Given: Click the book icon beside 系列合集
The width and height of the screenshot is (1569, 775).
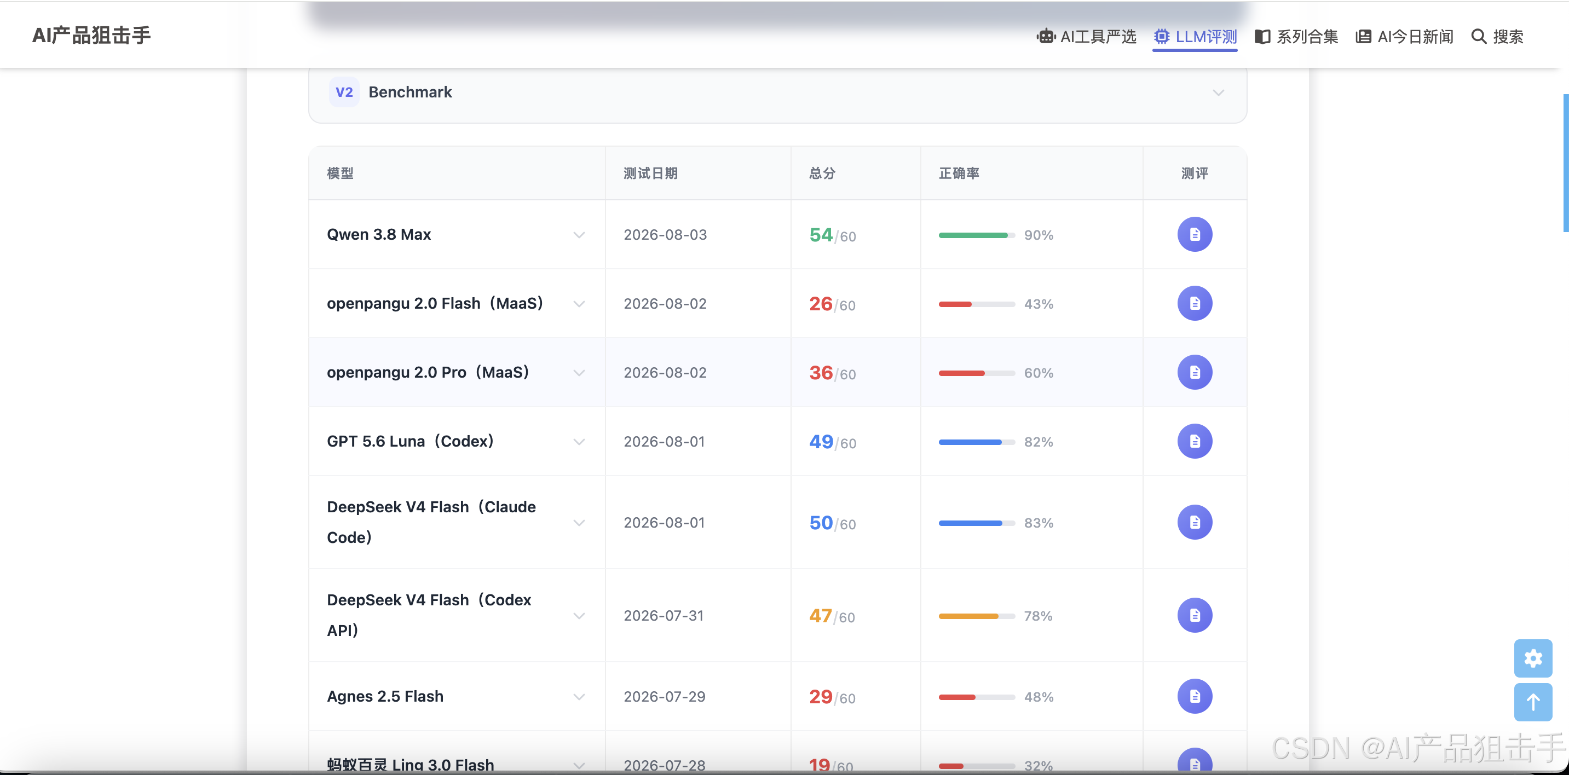Looking at the screenshot, I should 1262,37.
